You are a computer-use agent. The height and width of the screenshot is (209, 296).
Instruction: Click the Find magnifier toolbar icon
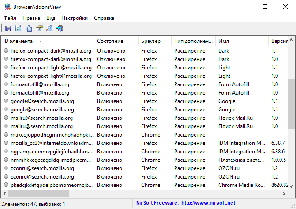click(49, 28)
